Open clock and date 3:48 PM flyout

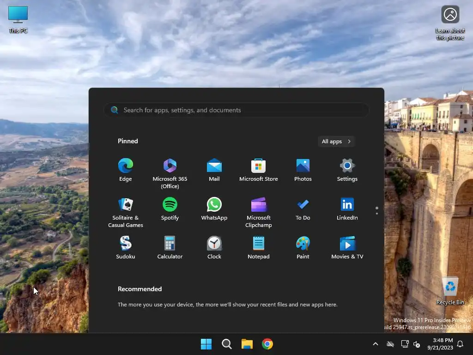(440, 344)
